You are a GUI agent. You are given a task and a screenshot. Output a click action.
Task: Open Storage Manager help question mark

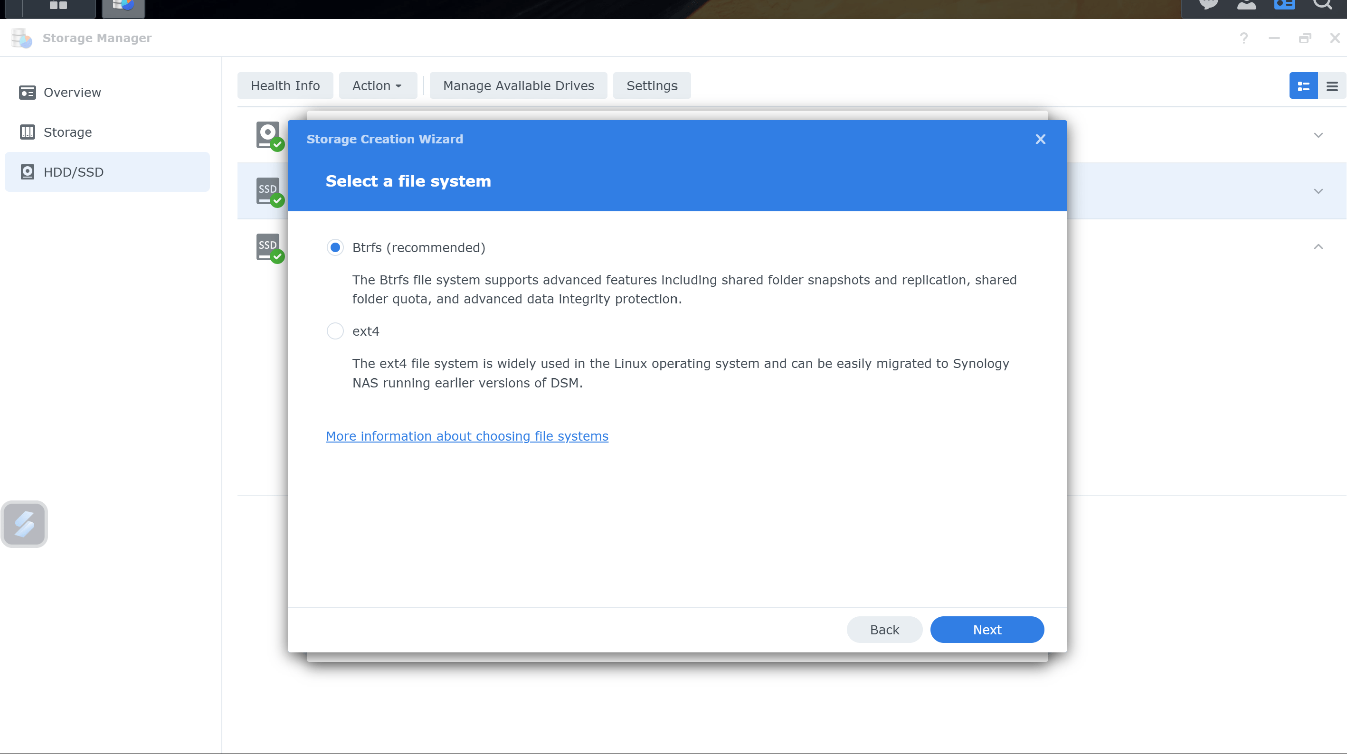coord(1243,38)
